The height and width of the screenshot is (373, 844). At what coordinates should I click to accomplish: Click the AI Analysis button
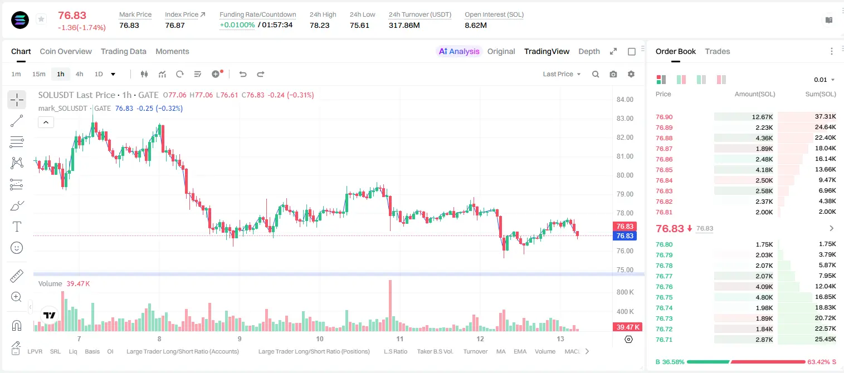click(x=458, y=51)
